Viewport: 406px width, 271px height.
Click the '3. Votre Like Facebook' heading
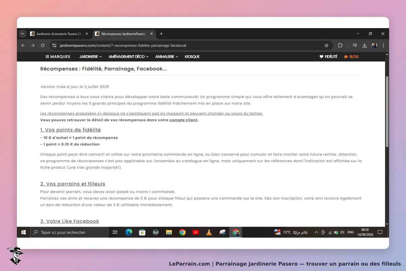pyautogui.click(x=70, y=221)
